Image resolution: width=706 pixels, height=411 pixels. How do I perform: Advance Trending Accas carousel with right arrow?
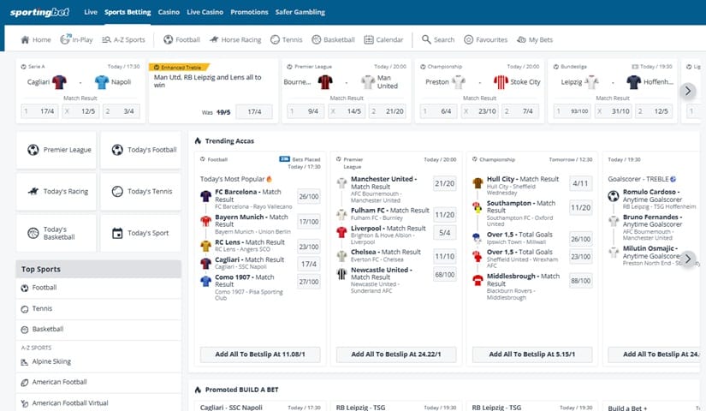(687, 259)
